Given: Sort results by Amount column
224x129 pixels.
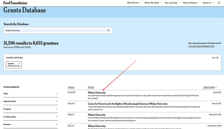Looking at the screenshot, I should [71, 87].
